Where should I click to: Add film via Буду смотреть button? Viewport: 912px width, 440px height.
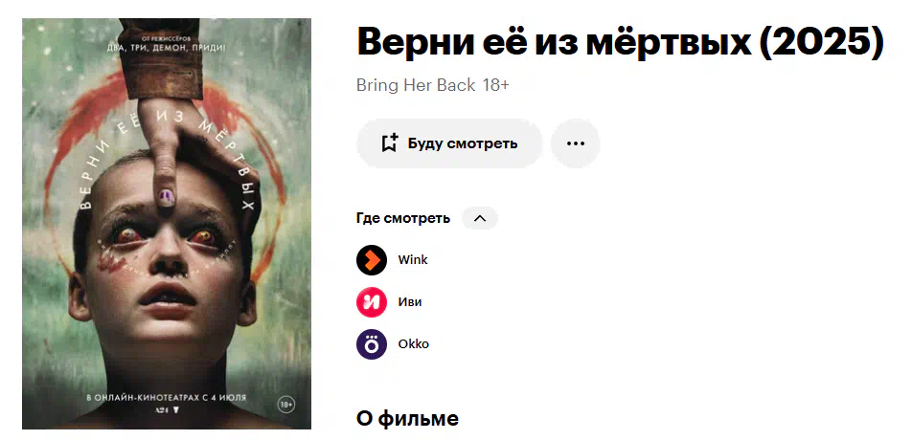pyautogui.click(x=449, y=143)
